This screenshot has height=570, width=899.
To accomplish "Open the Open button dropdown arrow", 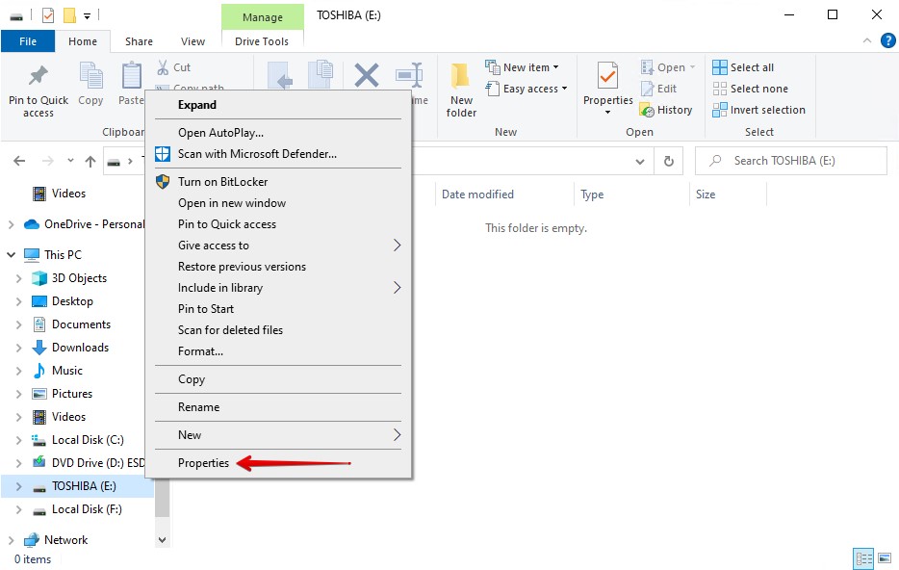I will [x=692, y=67].
